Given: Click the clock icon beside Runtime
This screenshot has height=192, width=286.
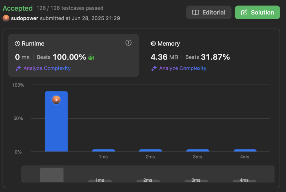Looking at the screenshot, I should tap(17, 44).
